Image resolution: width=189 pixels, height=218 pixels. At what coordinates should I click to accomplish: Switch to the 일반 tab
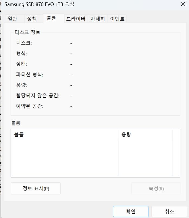tap(12, 19)
